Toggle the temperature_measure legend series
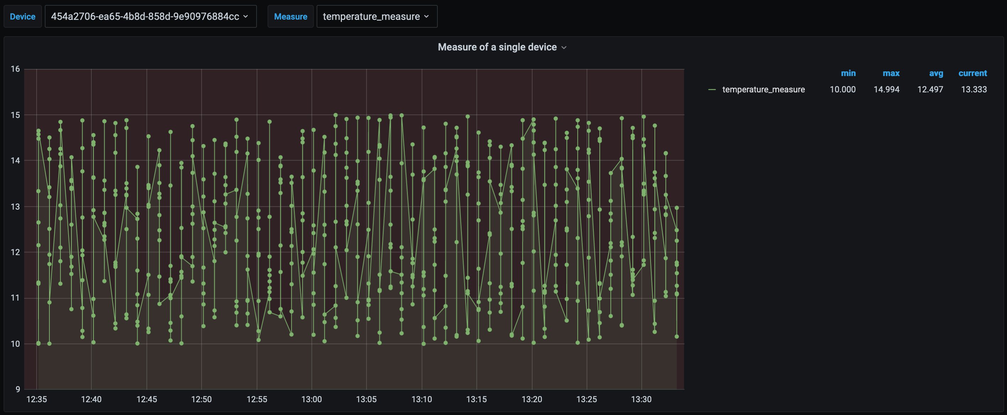Screen dimensions: 1007x415 point(764,90)
